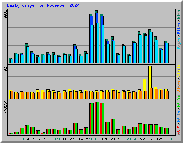Click day label "17" on the x-axis
The height and width of the screenshot is (143, 183).
pos(97,139)
